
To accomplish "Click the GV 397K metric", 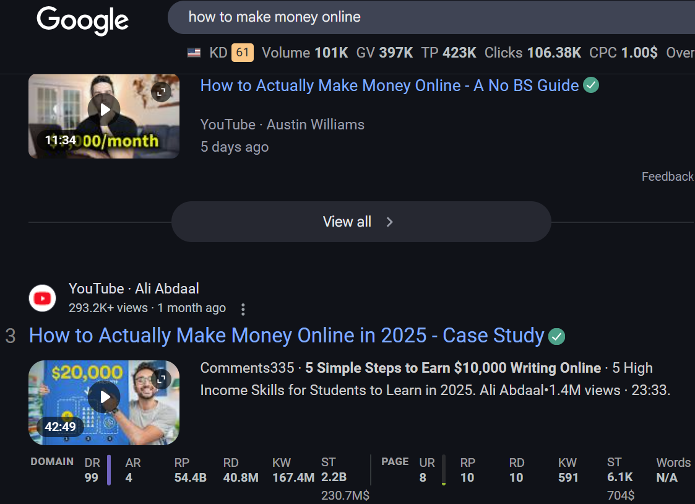I will tap(384, 53).
